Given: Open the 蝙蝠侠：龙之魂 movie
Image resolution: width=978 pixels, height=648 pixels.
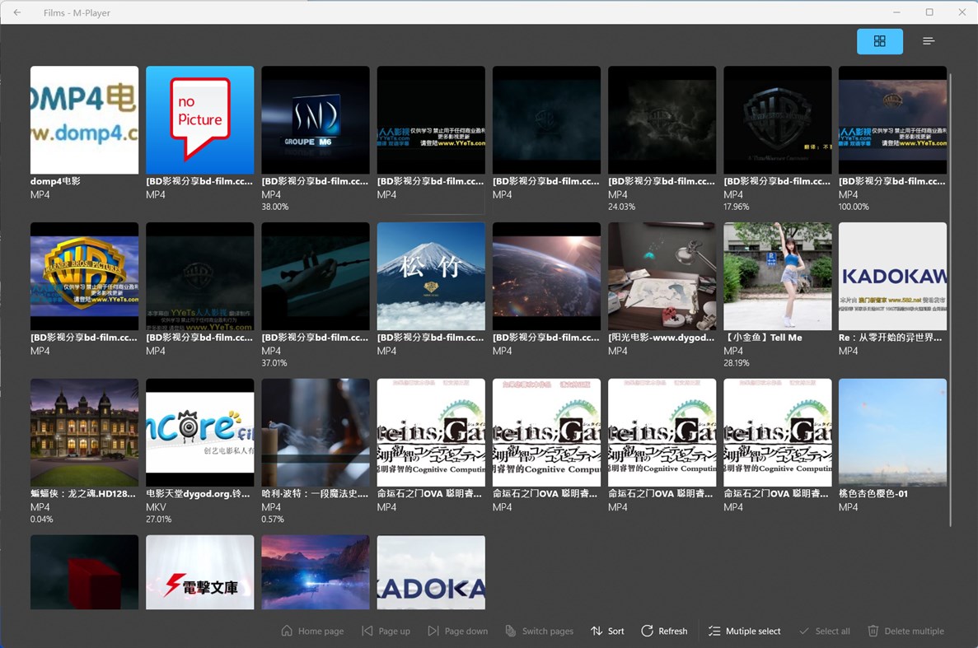Looking at the screenshot, I should point(84,432).
